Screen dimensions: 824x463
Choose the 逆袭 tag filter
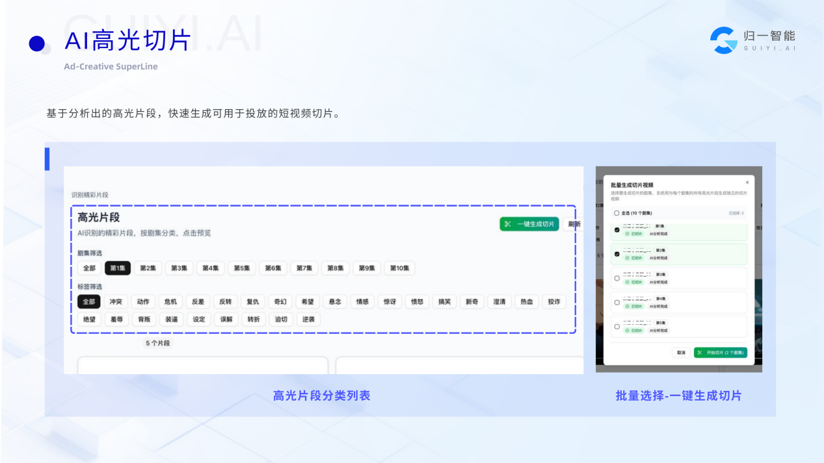pyautogui.click(x=308, y=319)
